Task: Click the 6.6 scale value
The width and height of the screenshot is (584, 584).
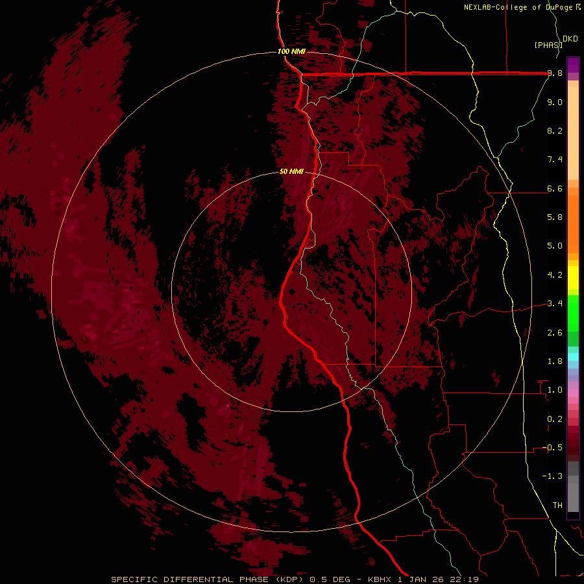Action: [555, 188]
